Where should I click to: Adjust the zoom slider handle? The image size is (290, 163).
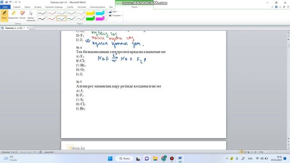(277, 152)
